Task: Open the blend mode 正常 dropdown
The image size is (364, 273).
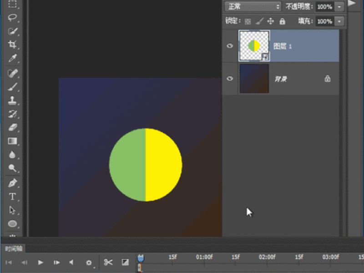Action: (x=253, y=6)
